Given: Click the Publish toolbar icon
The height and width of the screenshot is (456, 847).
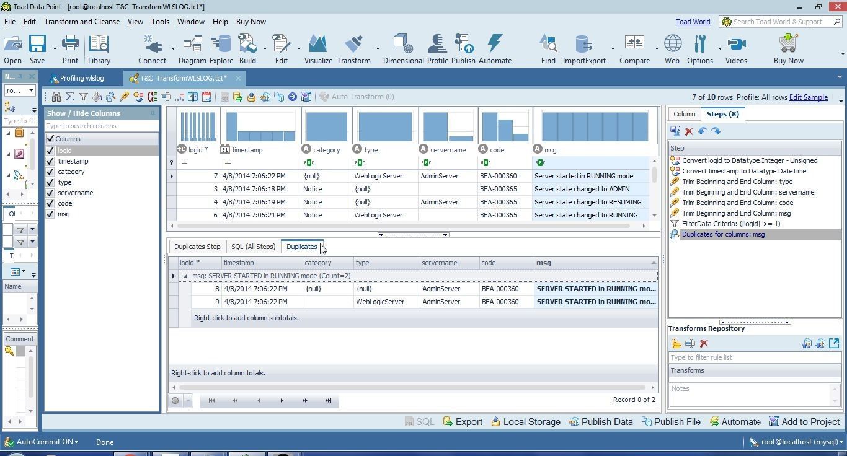Looking at the screenshot, I should 463,49.
